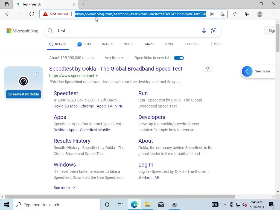Add this page to favorites star
The height and width of the screenshot is (210, 280).
coord(222,14)
